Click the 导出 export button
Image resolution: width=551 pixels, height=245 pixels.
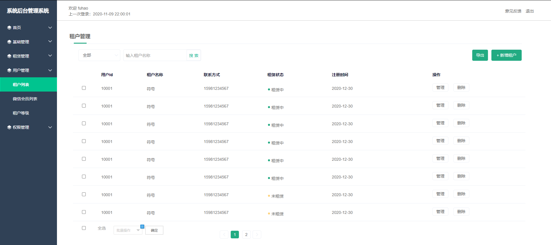coord(480,55)
